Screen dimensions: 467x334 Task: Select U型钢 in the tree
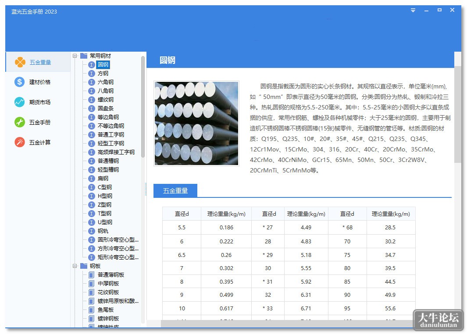point(105,222)
